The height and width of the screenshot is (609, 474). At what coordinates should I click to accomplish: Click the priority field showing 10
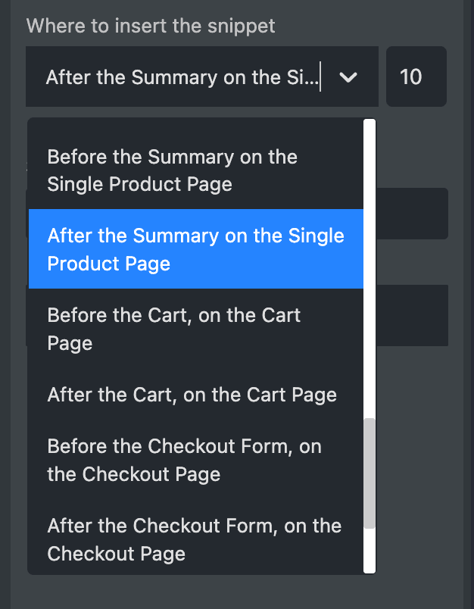point(416,77)
